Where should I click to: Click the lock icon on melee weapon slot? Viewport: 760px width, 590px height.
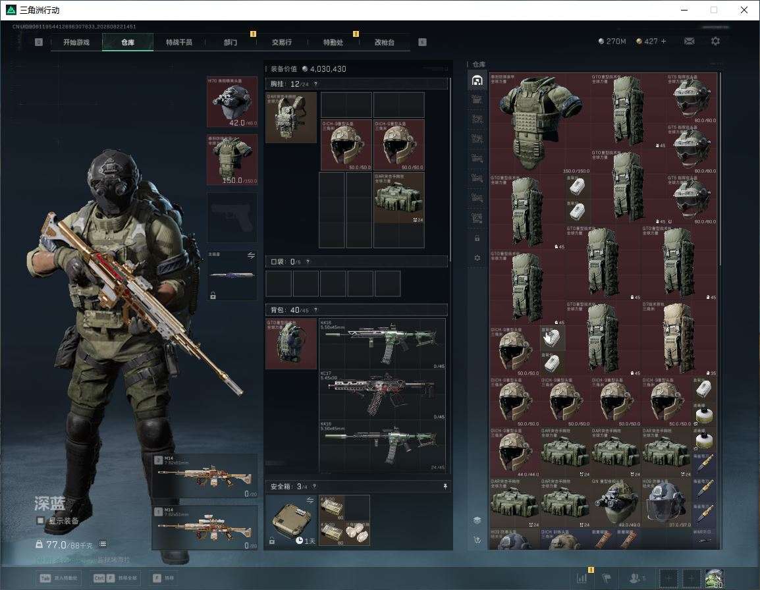[x=213, y=295]
